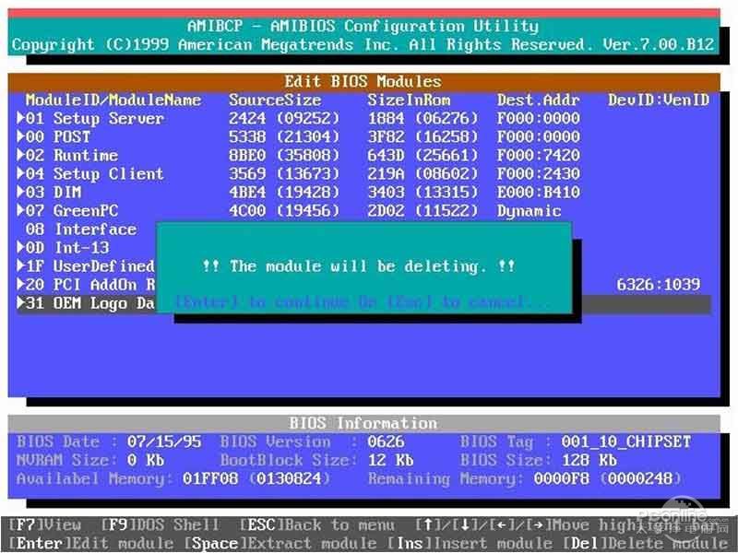The image size is (738, 553).
Task: Click the Remaining Memory value 0000F8
Action: point(561,479)
